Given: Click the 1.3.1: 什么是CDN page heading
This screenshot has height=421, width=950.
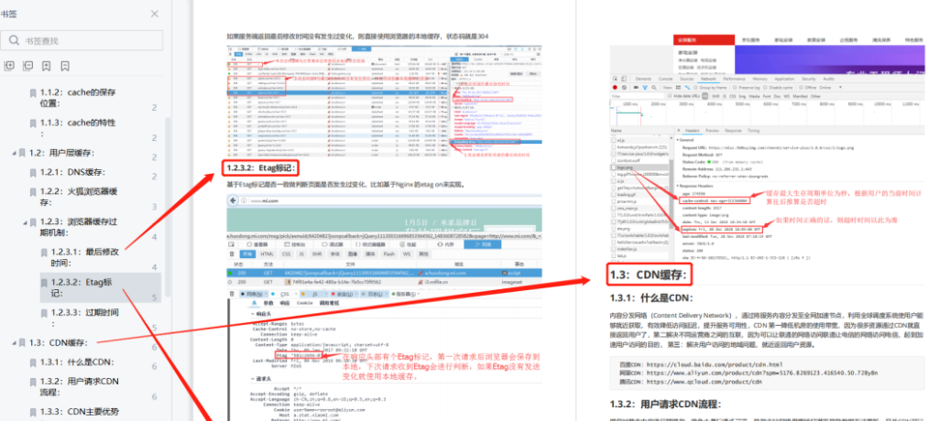Looking at the screenshot, I should pyautogui.click(x=651, y=297).
